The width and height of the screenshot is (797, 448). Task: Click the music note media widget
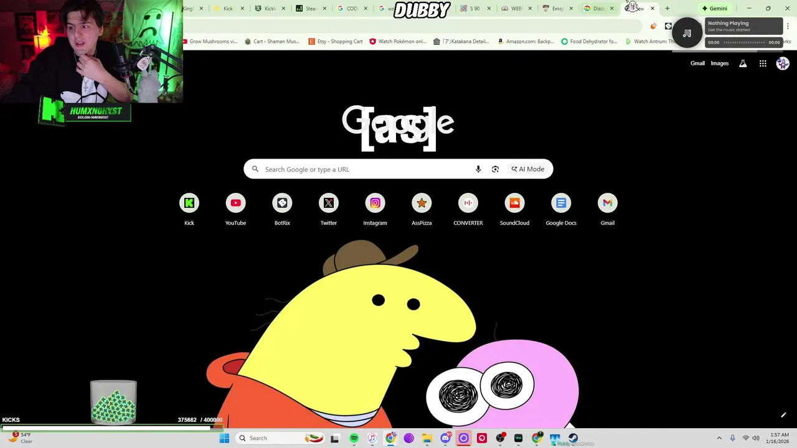(687, 34)
